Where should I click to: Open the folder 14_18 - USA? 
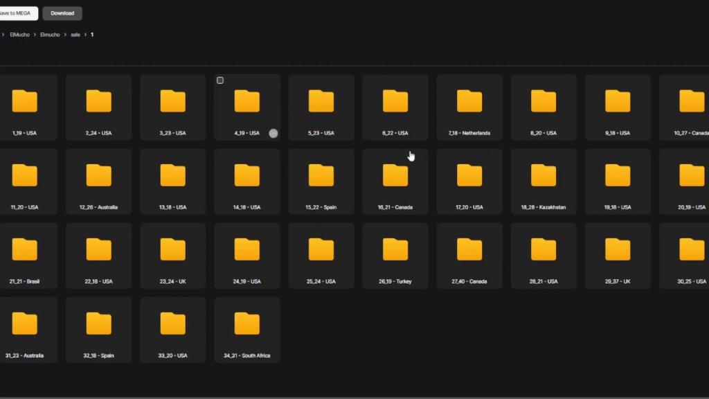coord(247,181)
